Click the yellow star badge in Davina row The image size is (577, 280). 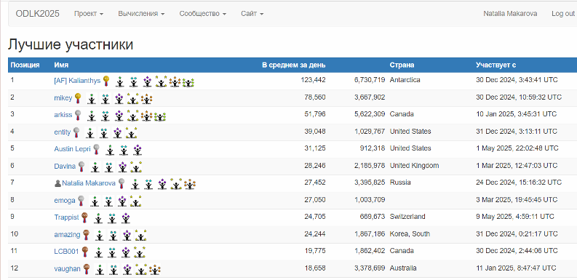[x=136, y=167]
